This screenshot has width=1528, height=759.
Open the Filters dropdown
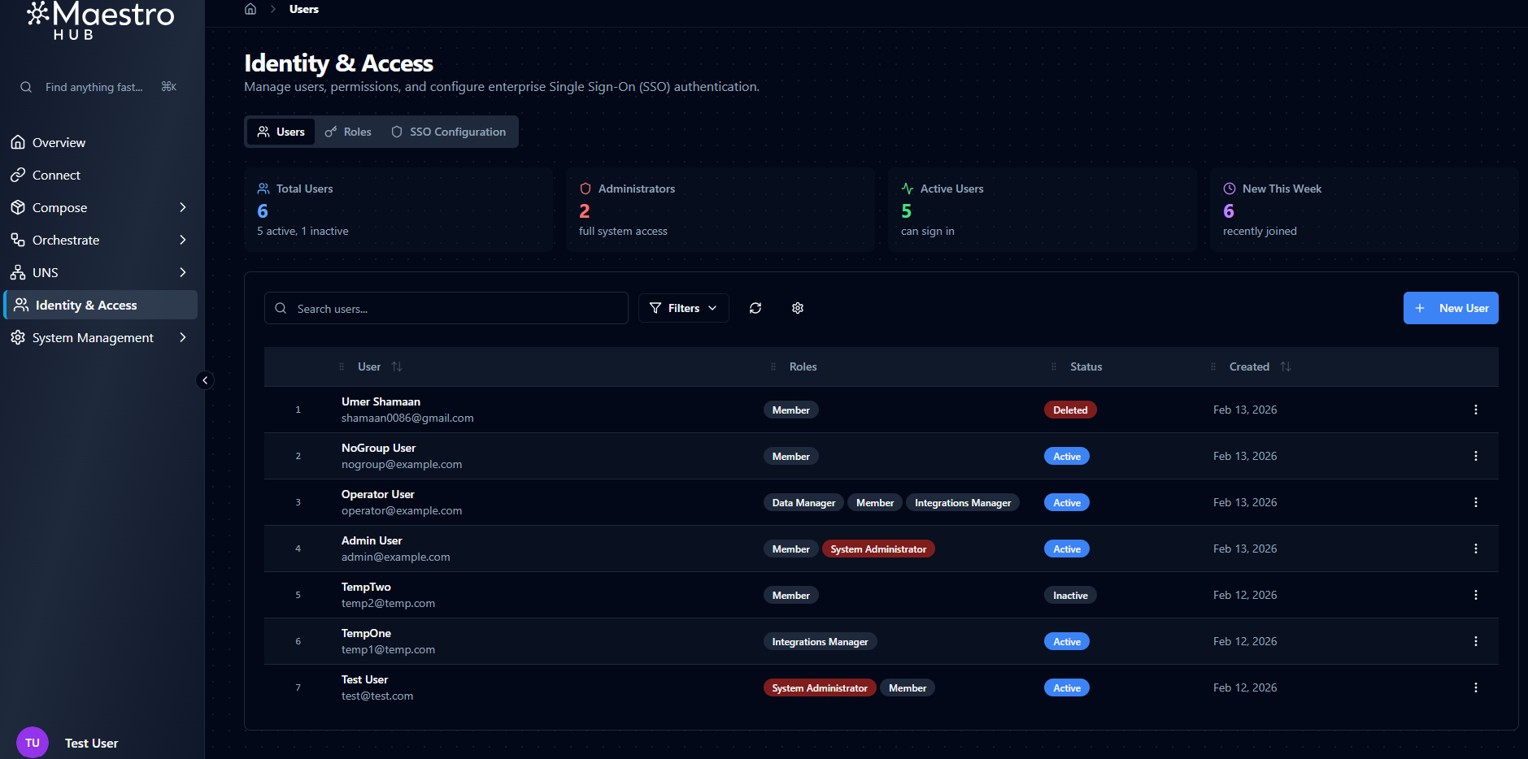pyautogui.click(x=683, y=308)
